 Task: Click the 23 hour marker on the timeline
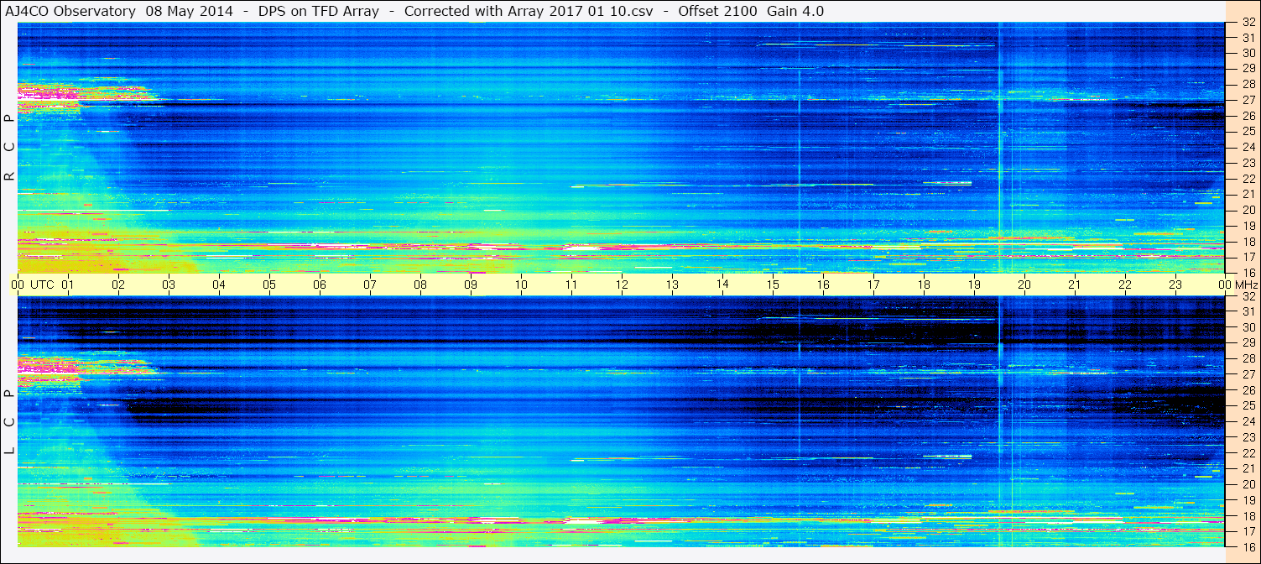(x=1175, y=285)
